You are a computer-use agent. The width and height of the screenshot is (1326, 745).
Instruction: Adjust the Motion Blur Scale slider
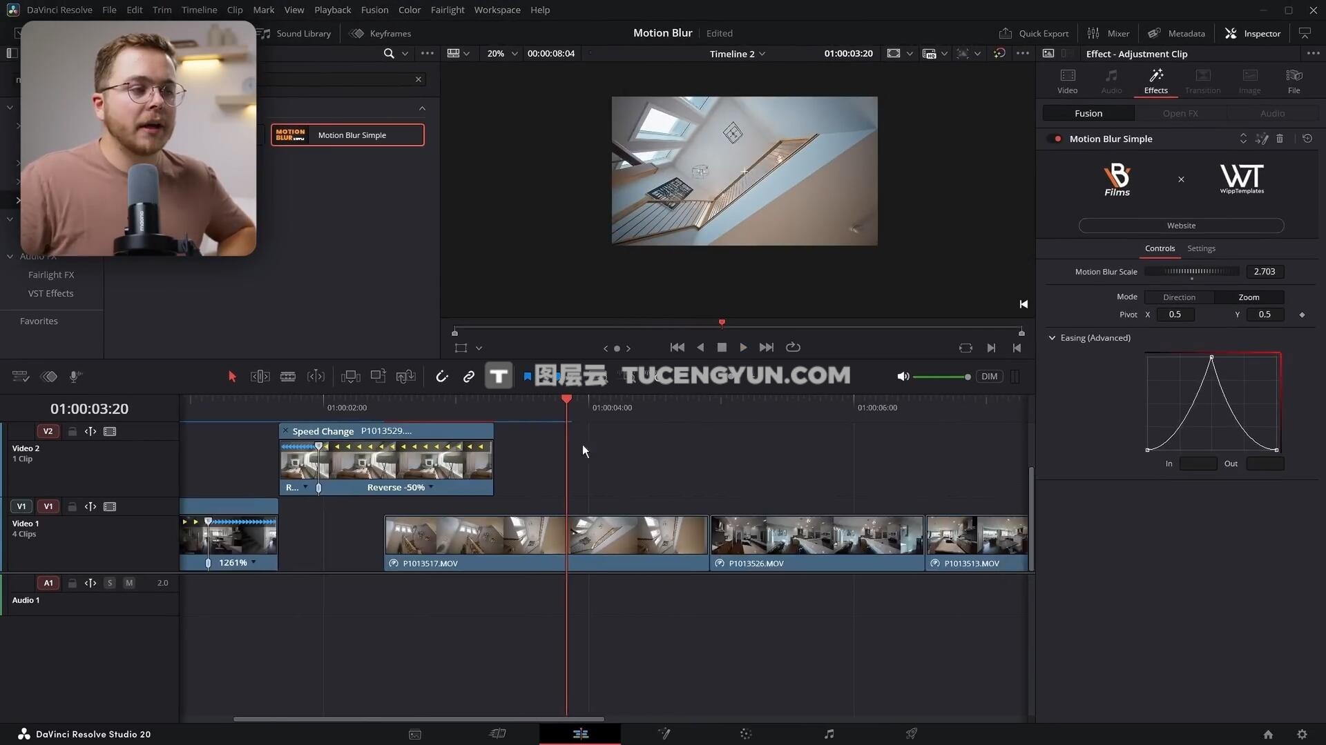pyautogui.click(x=1192, y=272)
